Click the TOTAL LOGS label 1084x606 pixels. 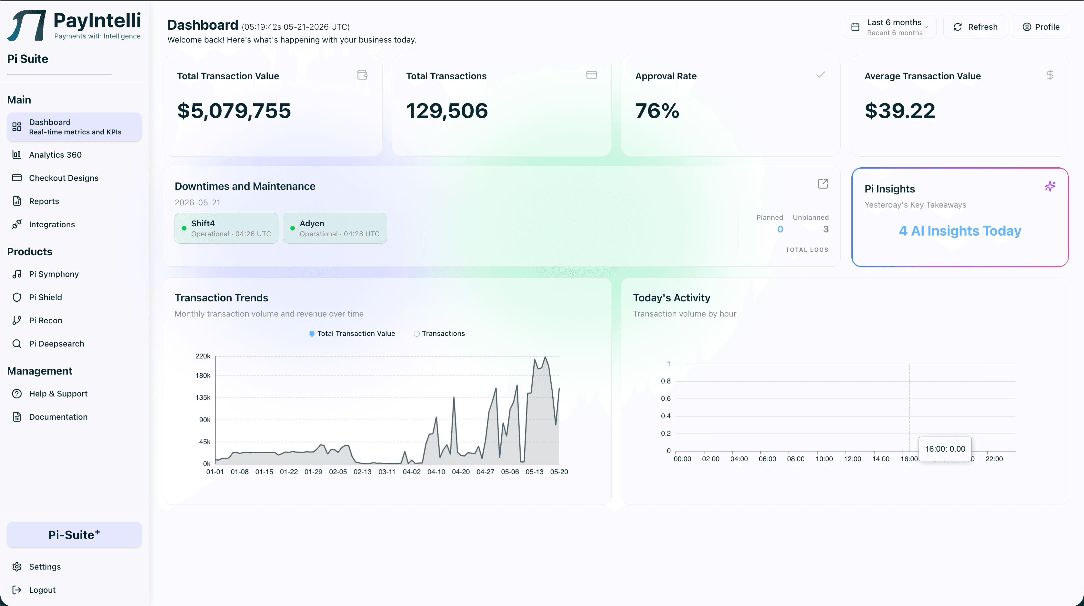[807, 250]
